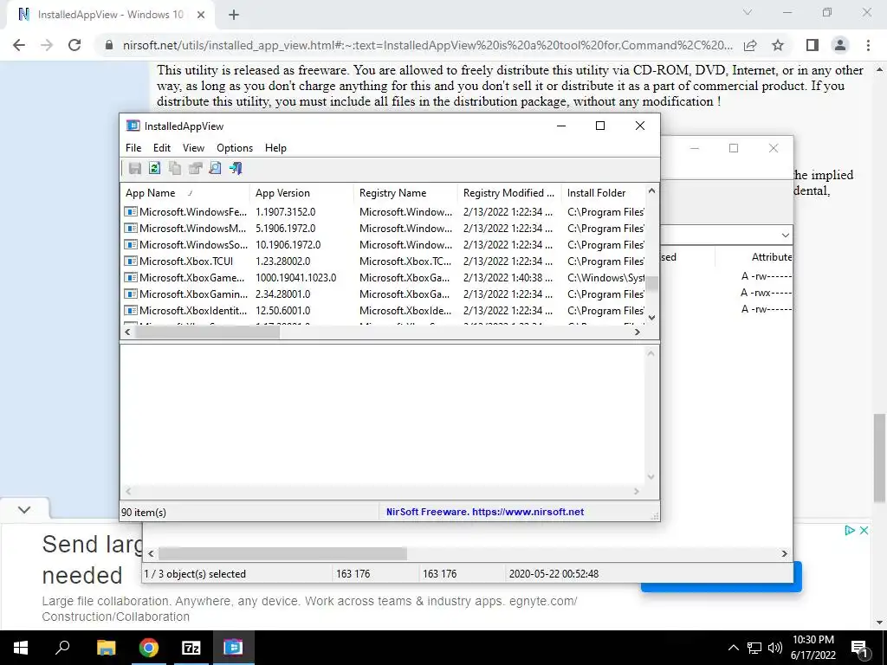Click the background window's scroll right arrow
887x665 pixels.
click(x=785, y=553)
